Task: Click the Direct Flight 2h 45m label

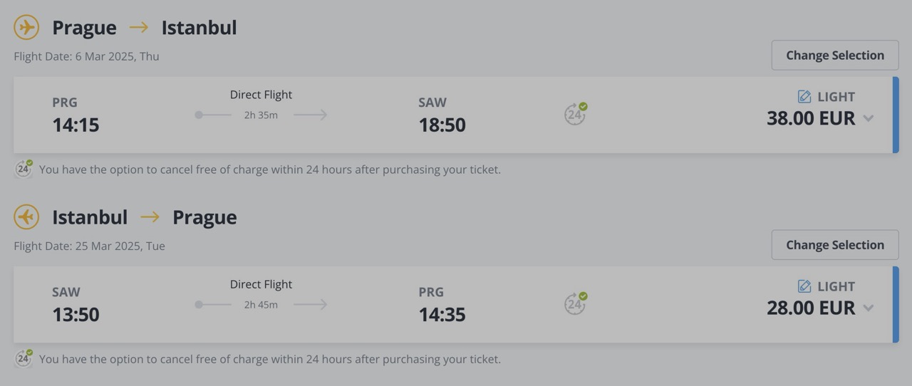Action: coord(261,293)
